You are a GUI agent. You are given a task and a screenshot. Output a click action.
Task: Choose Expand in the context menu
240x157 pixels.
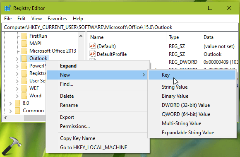click(97, 66)
